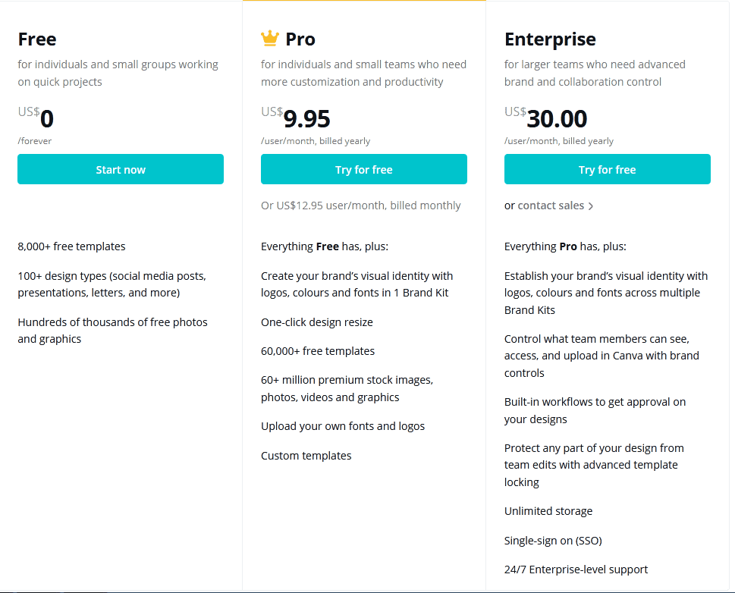
Task: Click the Custom templates feature under Pro
Action: [x=306, y=455]
